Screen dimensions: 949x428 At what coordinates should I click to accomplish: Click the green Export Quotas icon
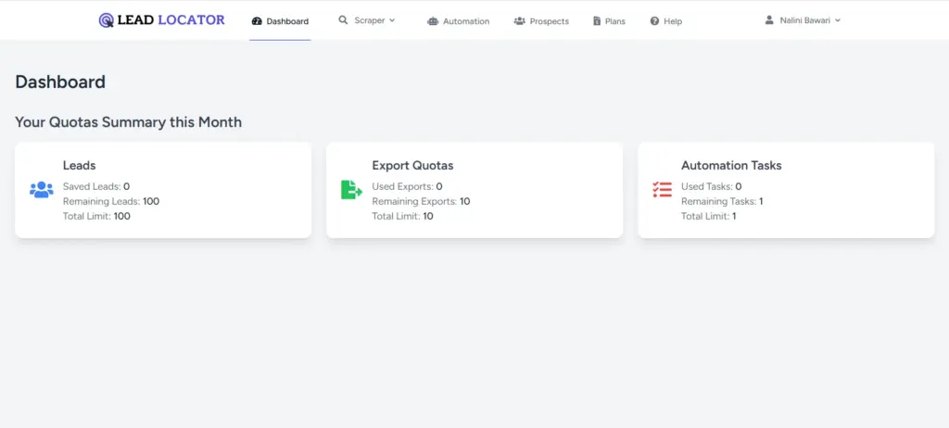coord(351,190)
